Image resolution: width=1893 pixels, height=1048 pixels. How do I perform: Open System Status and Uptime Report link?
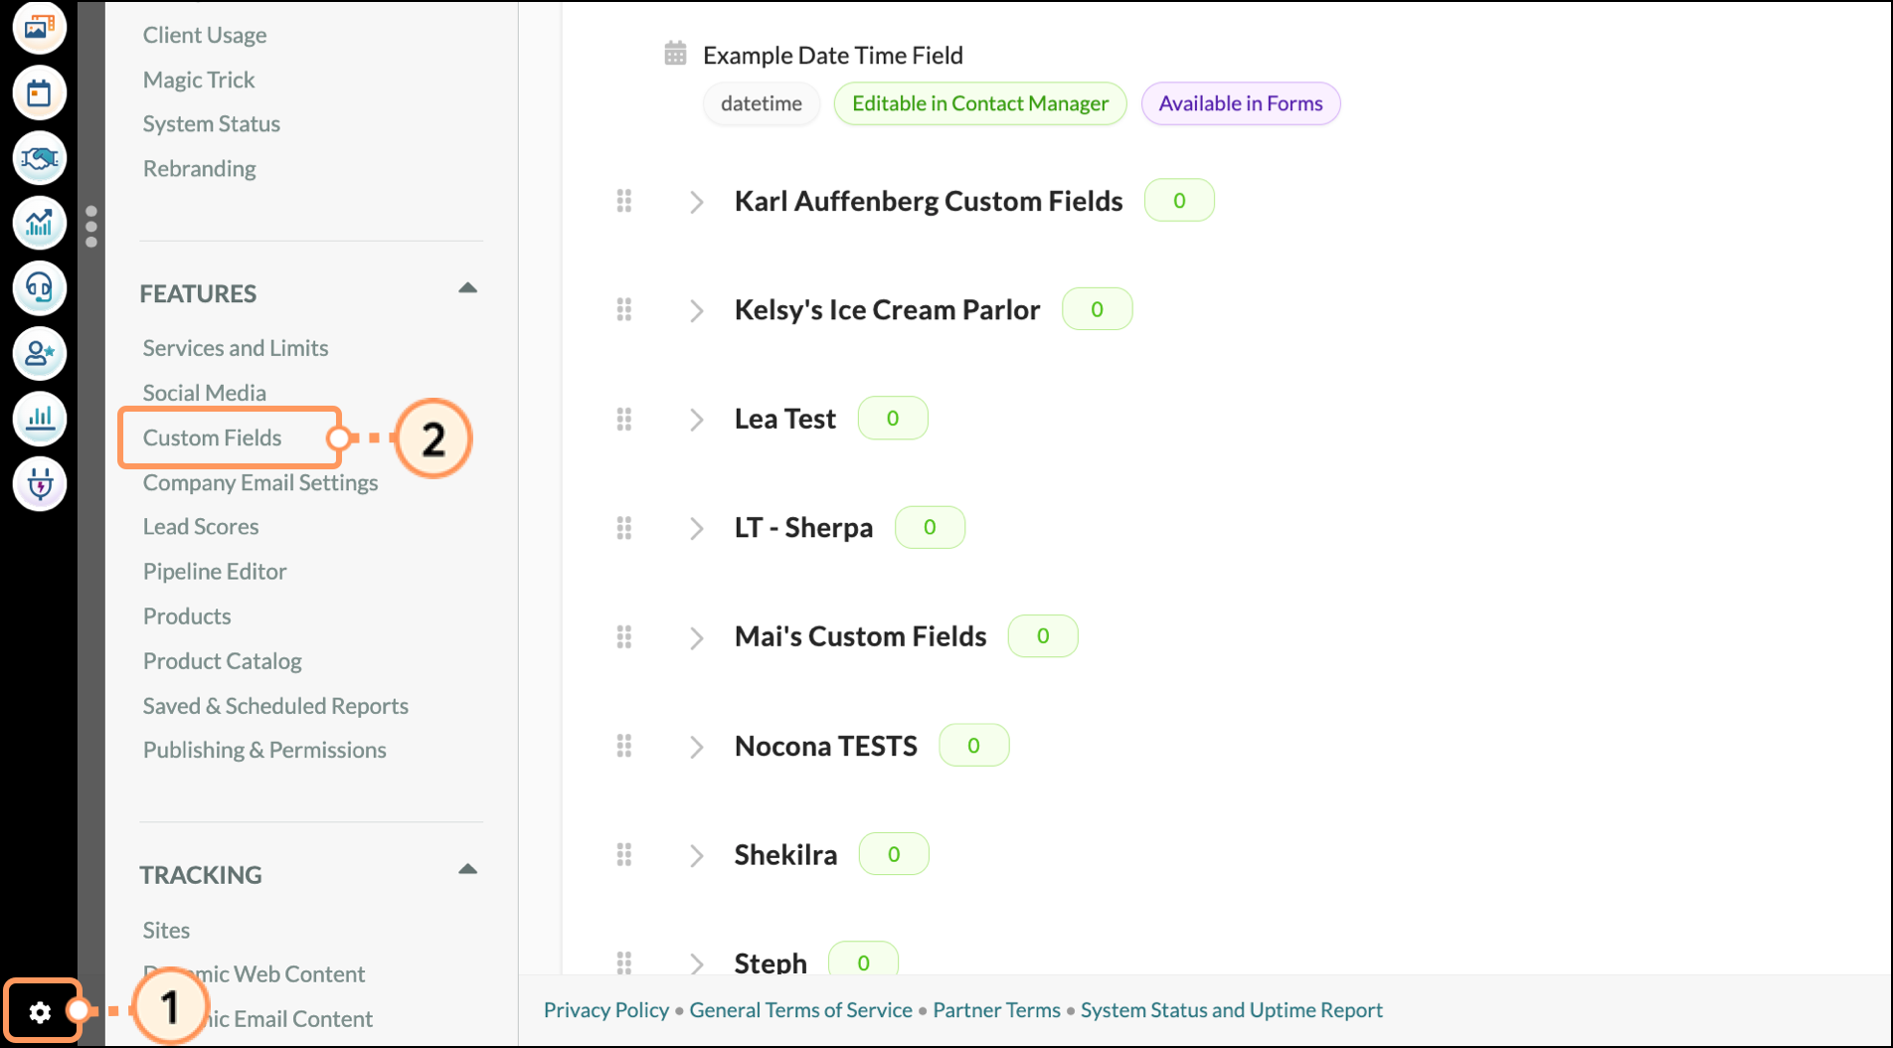click(x=1231, y=1010)
